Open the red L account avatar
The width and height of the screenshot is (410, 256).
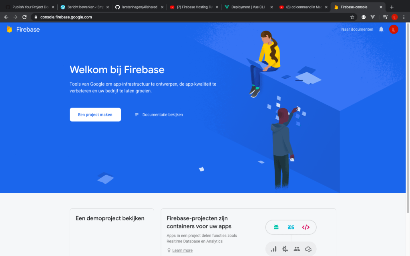click(x=394, y=29)
